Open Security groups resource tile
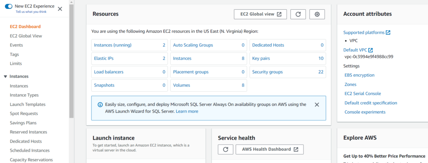This screenshot has width=428, height=163. (x=288, y=72)
